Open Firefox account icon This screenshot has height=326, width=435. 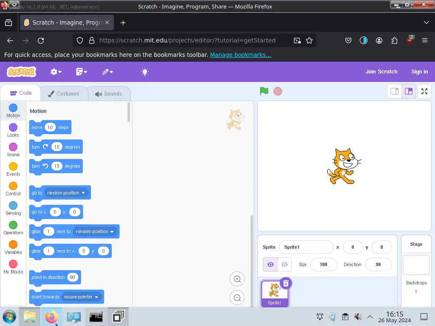click(x=379, y=40)
